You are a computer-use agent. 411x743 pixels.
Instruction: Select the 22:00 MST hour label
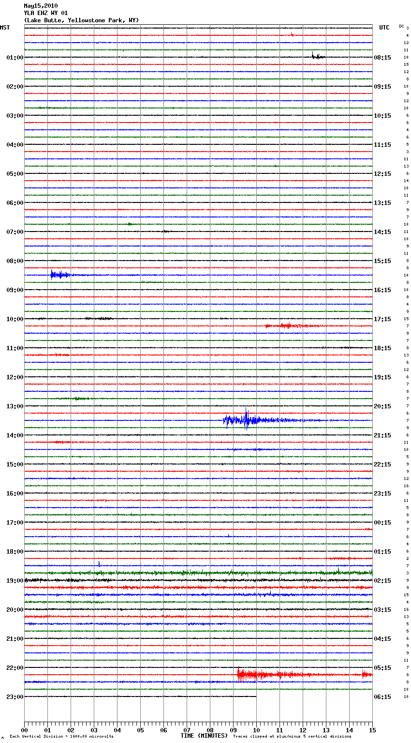(x=15, y=668)
